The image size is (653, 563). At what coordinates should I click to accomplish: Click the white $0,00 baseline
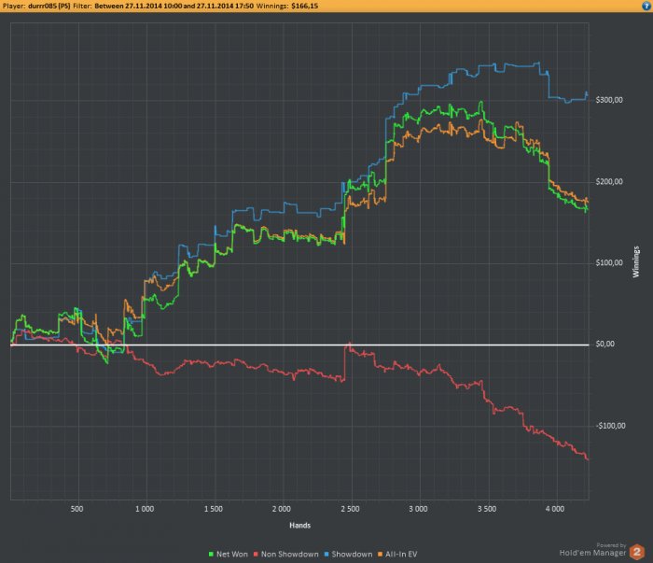coord(299,345)
